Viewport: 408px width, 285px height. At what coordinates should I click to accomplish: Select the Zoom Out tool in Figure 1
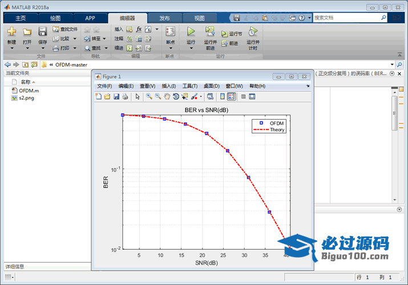point(158,96)
